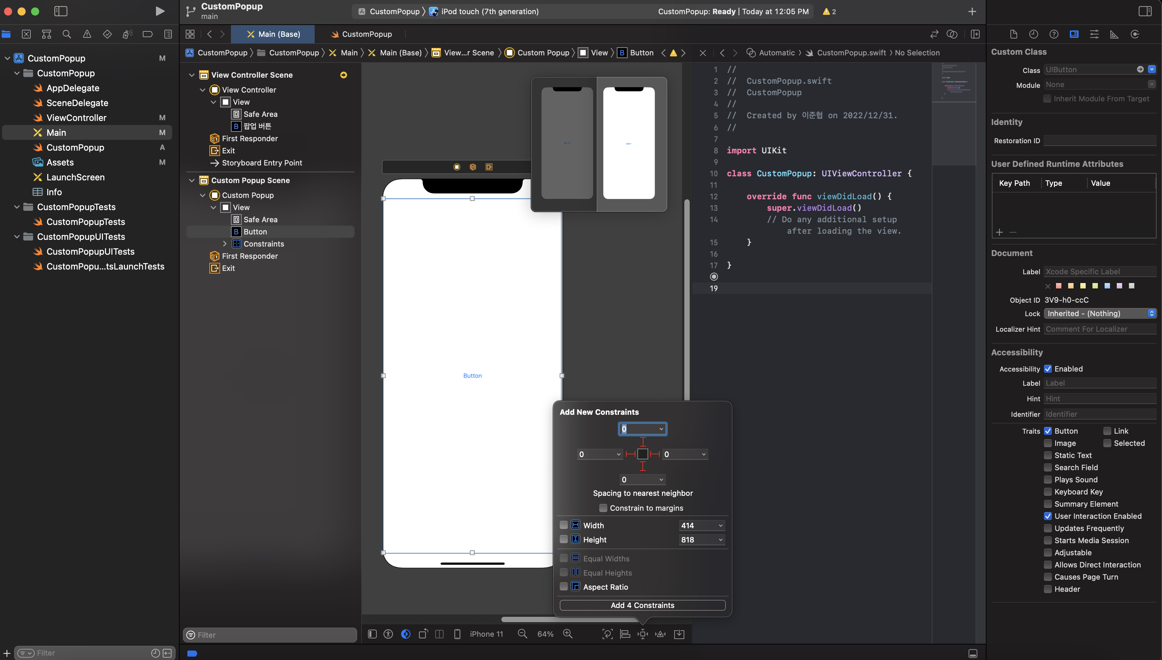Expand the Constraints item in outline
The width and height of the screenshot is (1162, 660).
[x=225, y=244]
